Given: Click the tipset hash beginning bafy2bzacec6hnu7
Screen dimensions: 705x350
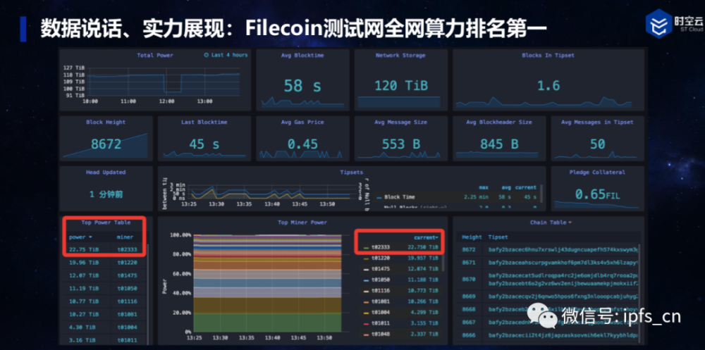Looking at the screenshot, I should tap(564, 249).
